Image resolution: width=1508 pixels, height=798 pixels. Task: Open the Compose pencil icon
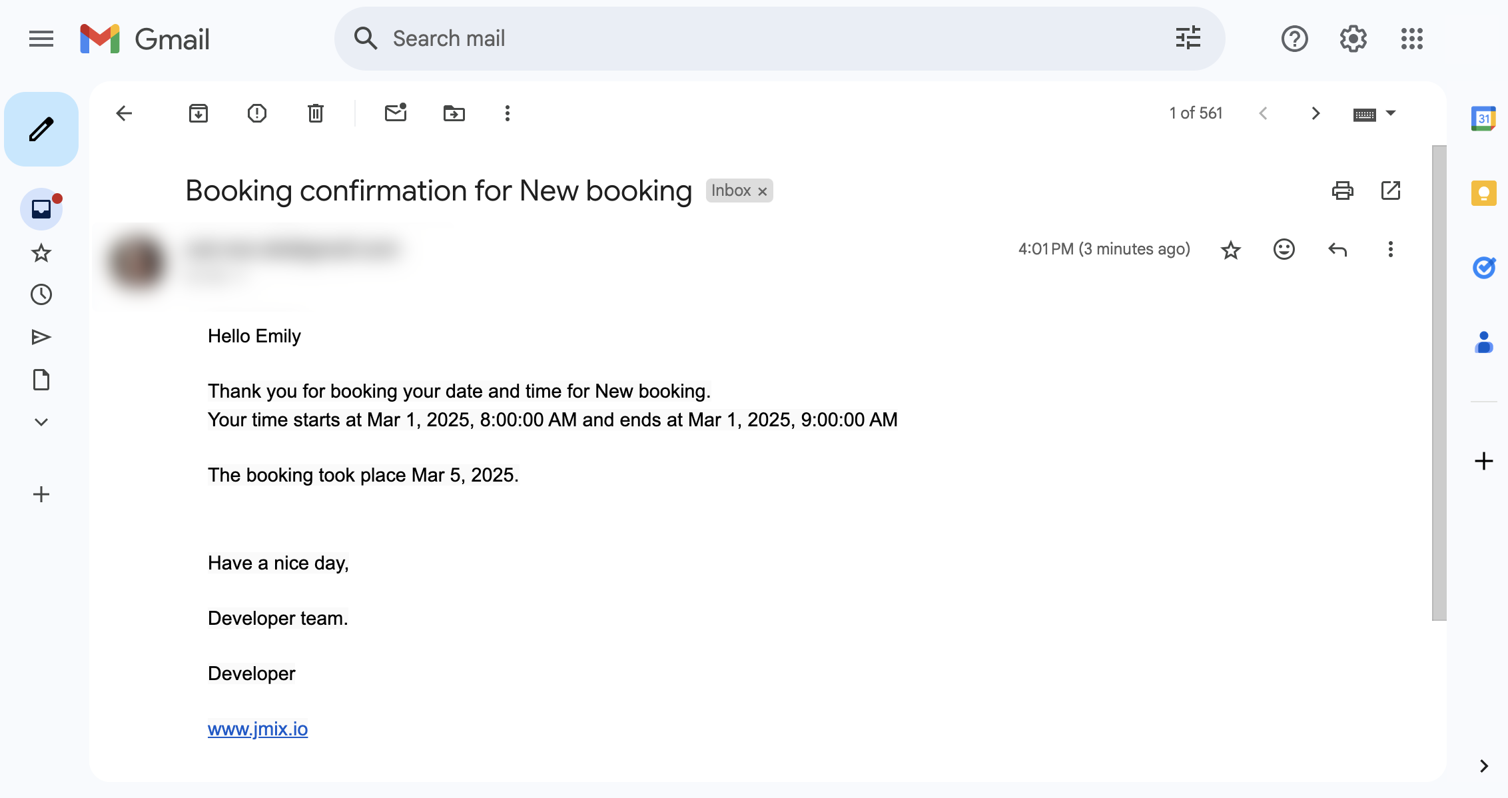41,129
